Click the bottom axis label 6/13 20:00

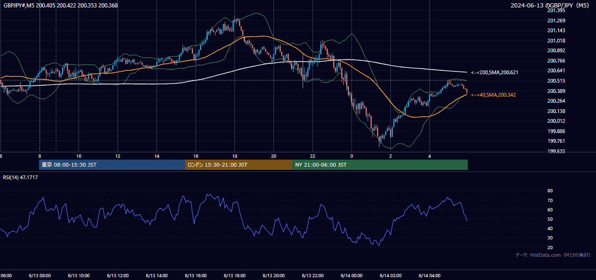click(x=274, y=276)
